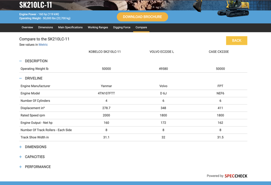Click the VOLVO EC220E L column header

click(162, 52)
